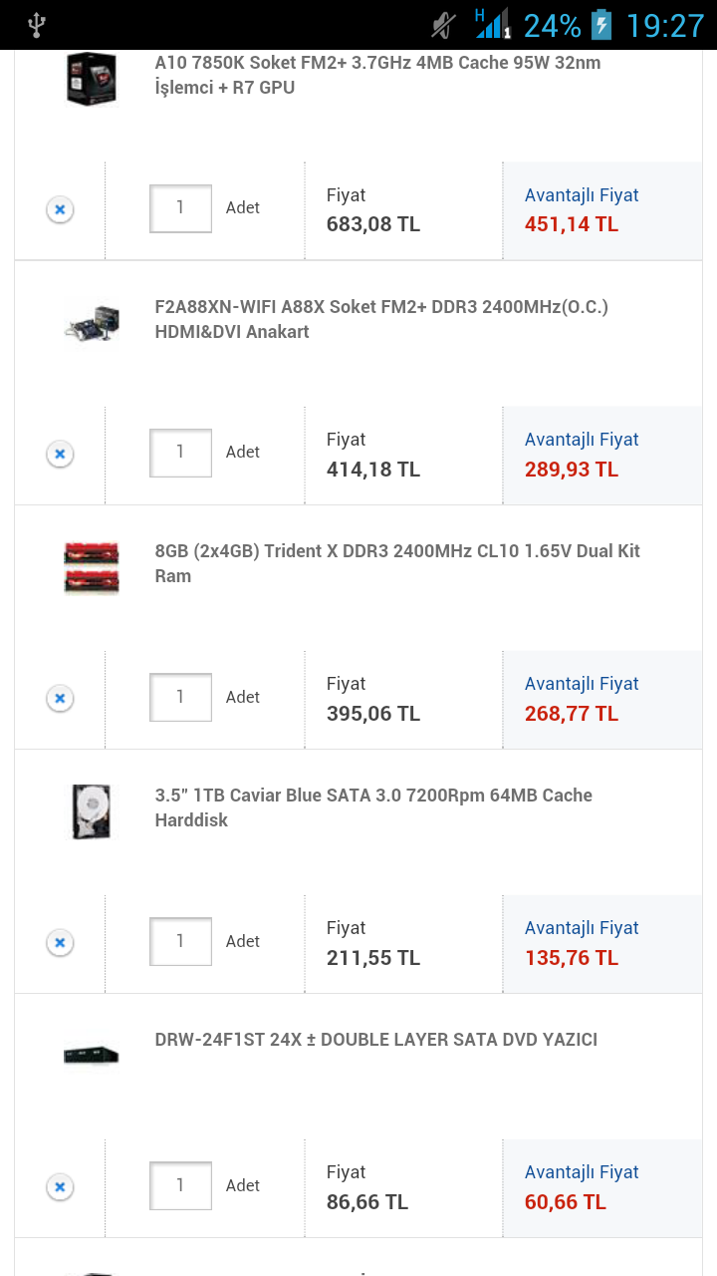Tap the battery icon in status bar
717x1276 pixels.
click(601, 25)
